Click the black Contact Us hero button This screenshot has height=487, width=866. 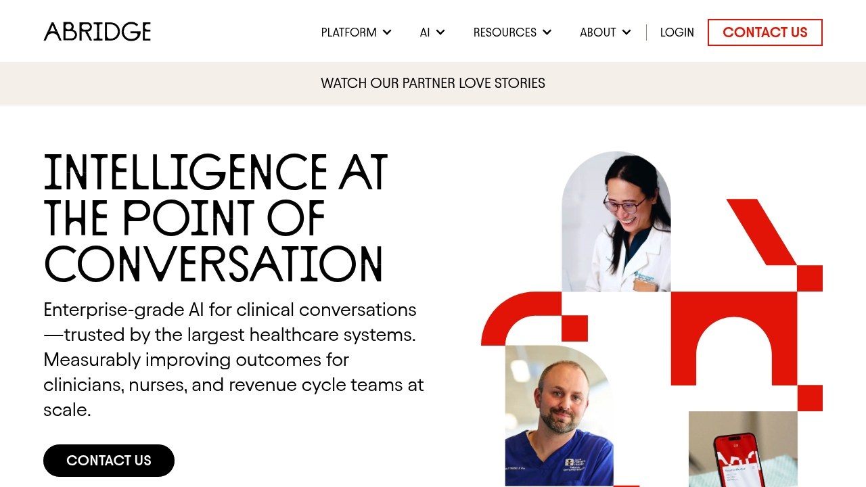point(109,461)
